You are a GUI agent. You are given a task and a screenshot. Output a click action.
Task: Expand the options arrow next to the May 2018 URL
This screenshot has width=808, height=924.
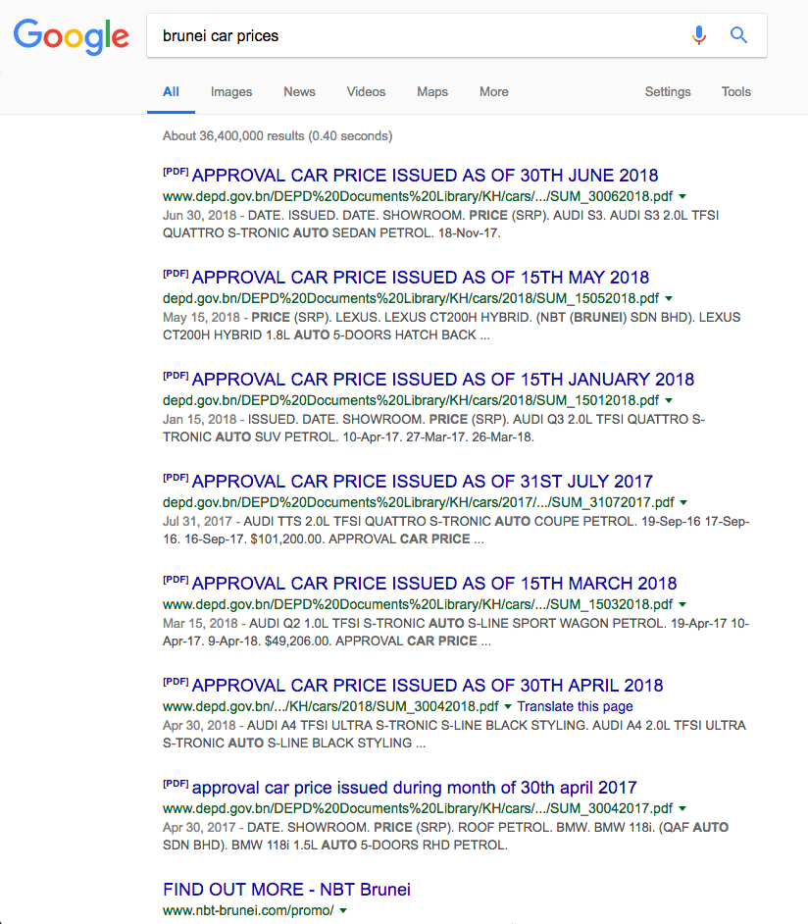(x=669, y=298)
